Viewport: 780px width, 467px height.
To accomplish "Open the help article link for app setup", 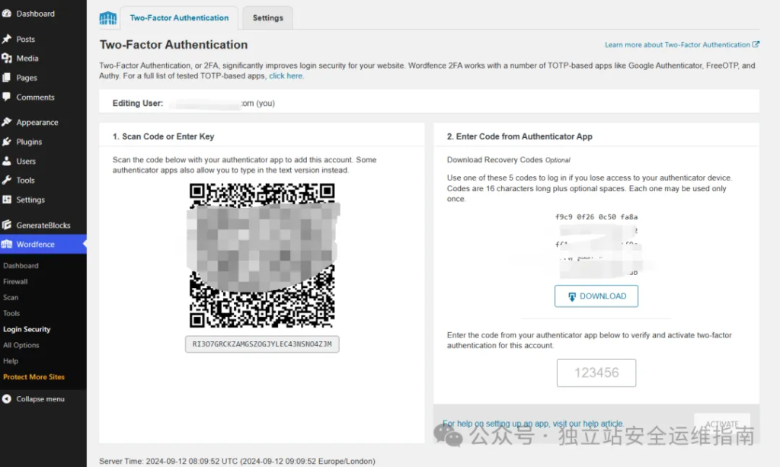I will tap(532, 424).
